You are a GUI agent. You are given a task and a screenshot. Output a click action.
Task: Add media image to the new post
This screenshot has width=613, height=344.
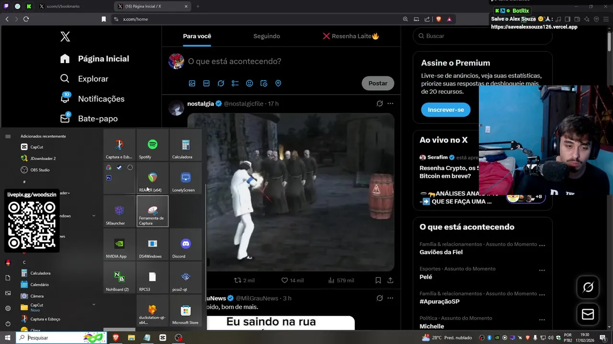pyautogui.click(x=192, y=83)
